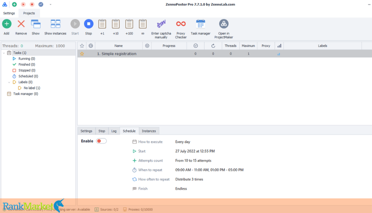Switch to the Projects ribbon tab
The width and height of the screenshot is (372, 213).
point(29,13)
